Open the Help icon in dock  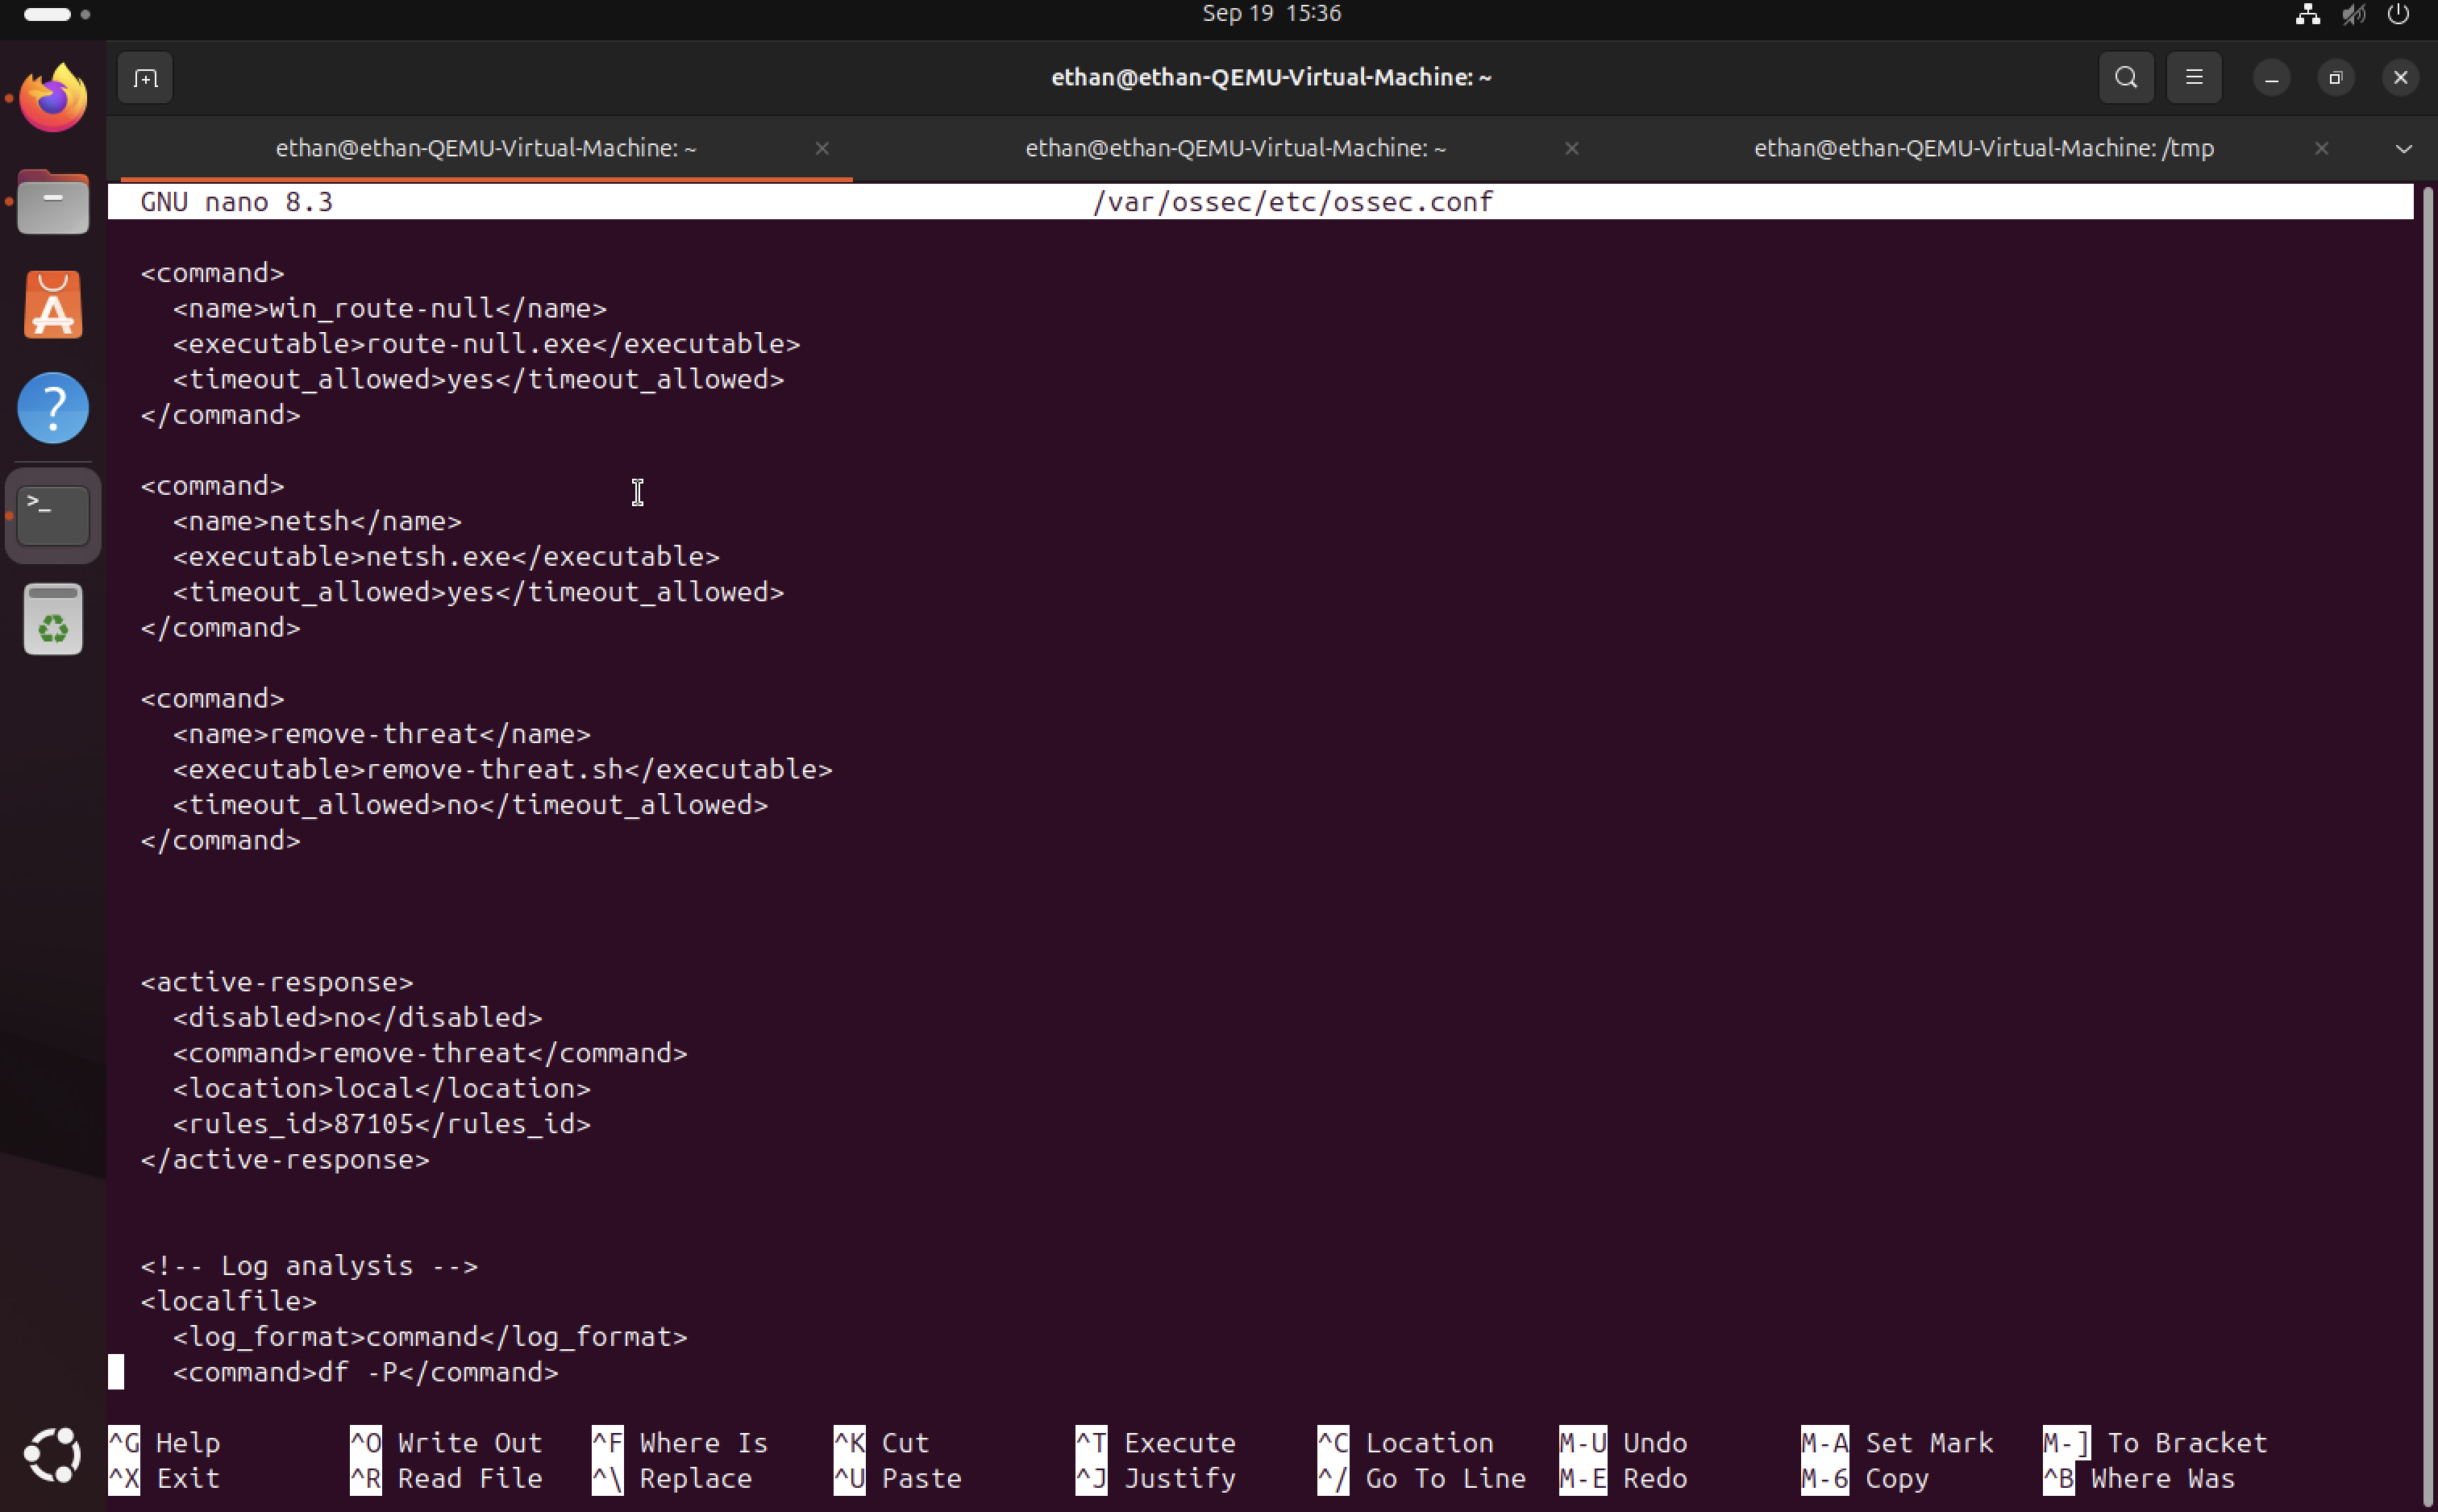tap(53, 409)
